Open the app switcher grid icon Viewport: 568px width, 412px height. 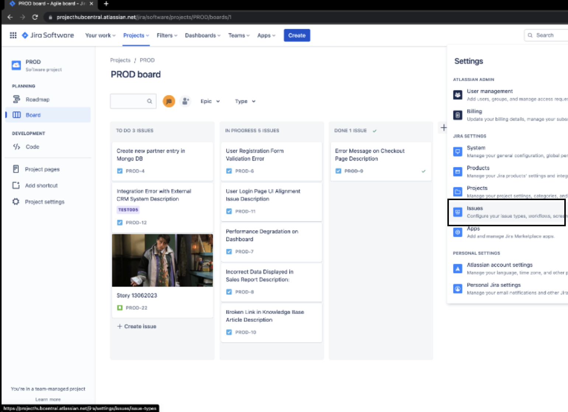[x=13, y=35]
